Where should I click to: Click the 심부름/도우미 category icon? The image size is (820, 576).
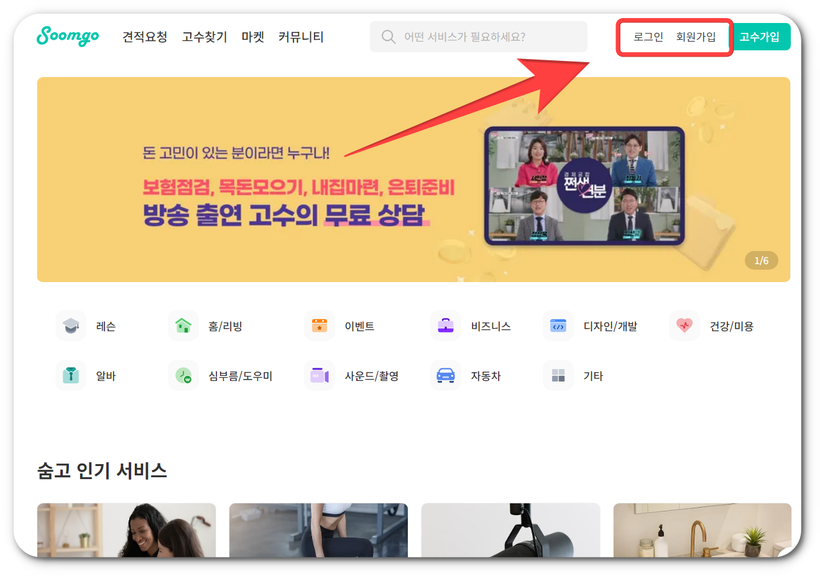click(x=183, y=375)
